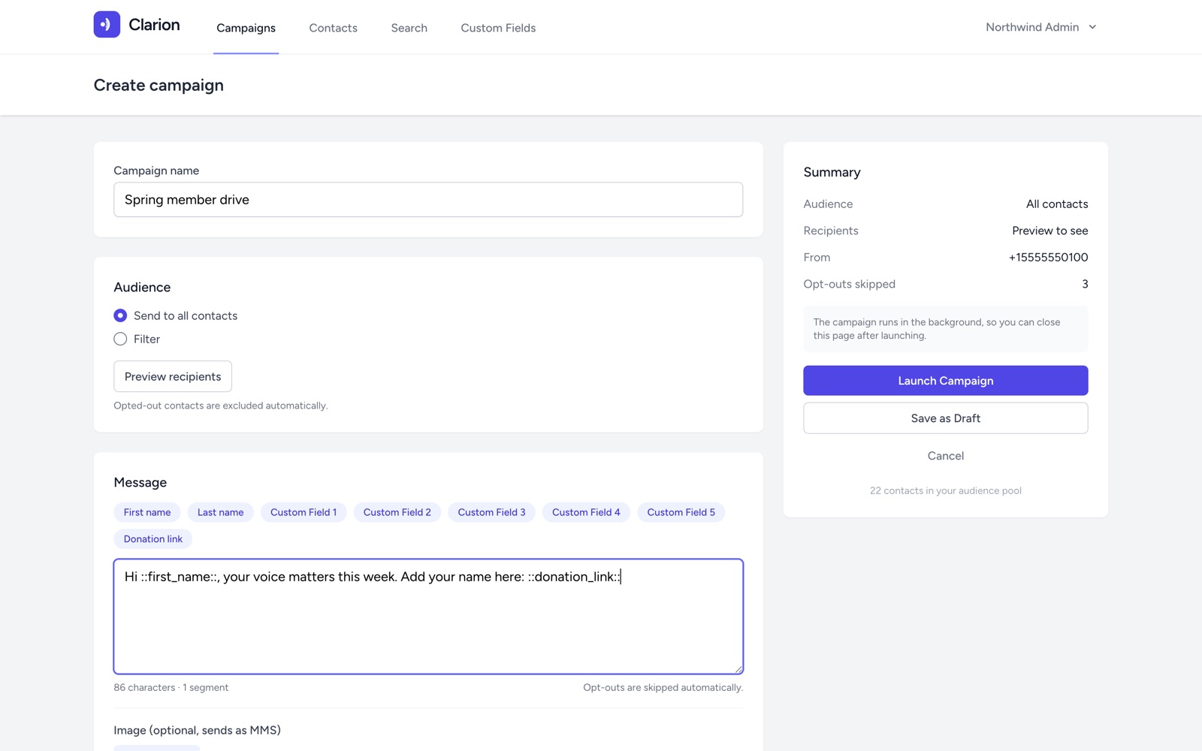Screen dimensions: 1202x751
Task: Insert the First name merge tag
Action: pyautogui.click(x=147, y=512)
